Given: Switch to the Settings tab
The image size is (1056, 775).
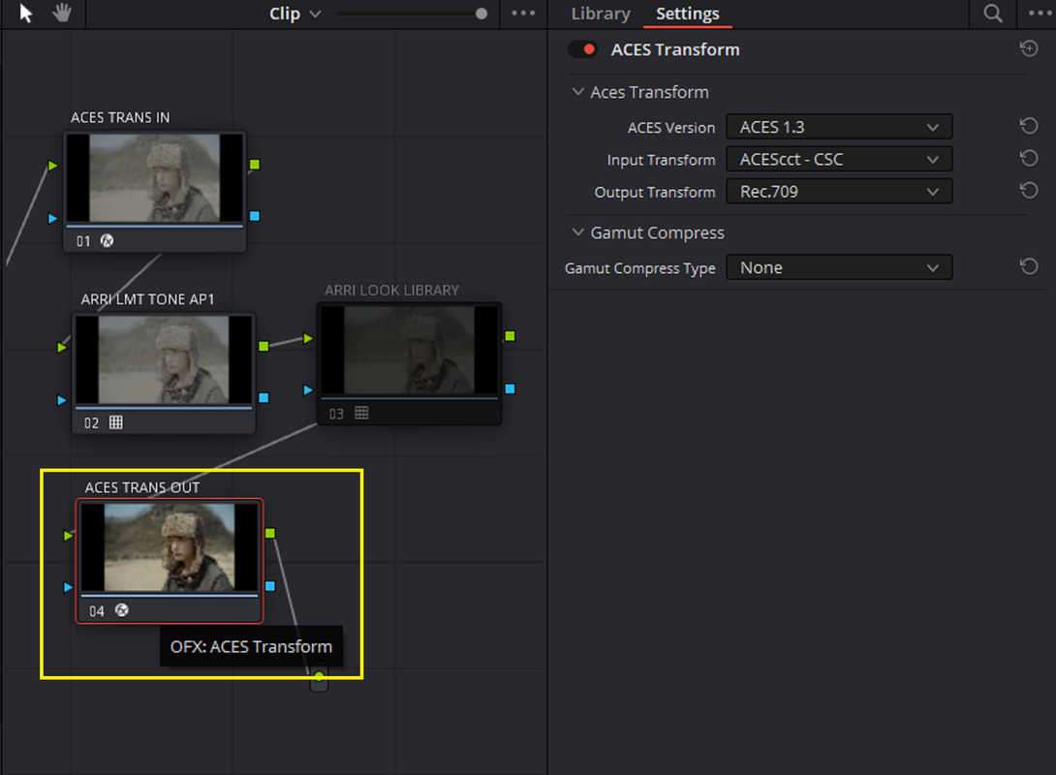Looking at the screenshot, I should pyautogui.click(x=688, y=14).
